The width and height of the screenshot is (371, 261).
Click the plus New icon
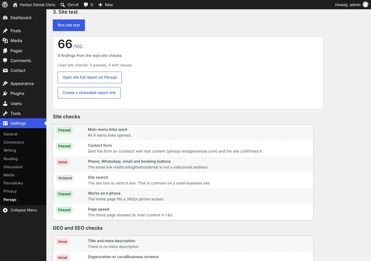100,5
